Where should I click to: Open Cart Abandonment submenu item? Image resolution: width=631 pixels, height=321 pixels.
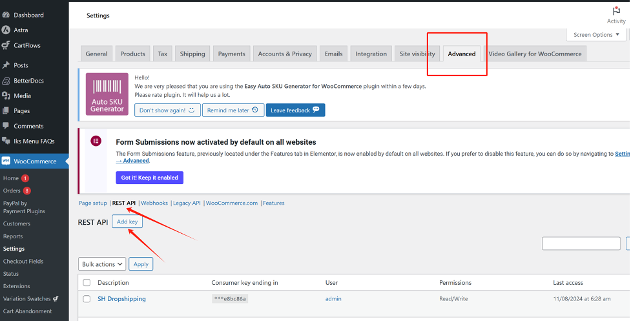pos(27,311)
